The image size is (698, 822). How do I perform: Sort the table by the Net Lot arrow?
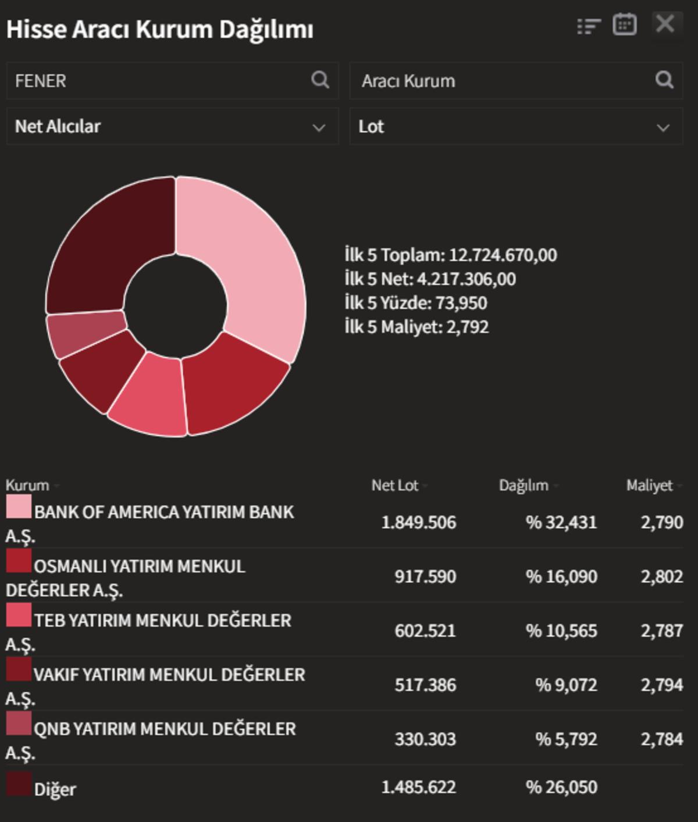point(426,486)
